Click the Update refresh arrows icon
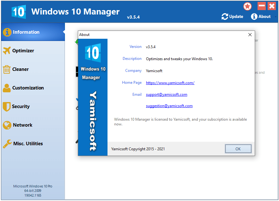This screenshot has width=279, height=201. click(x=225, y=17)
